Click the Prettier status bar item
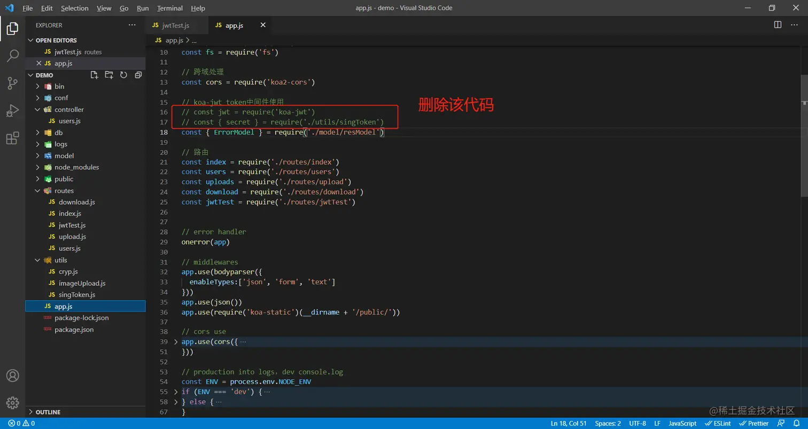Viewport: 808px width, 429px height. tap(753, 424)
